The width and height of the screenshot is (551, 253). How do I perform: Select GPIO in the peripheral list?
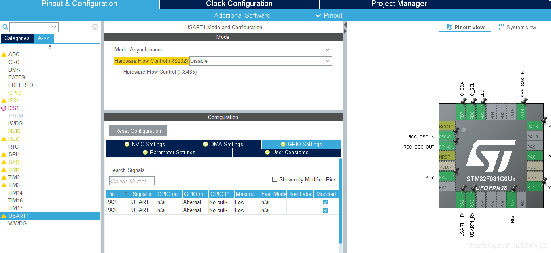pyautogui.click(x=15, y=93)
